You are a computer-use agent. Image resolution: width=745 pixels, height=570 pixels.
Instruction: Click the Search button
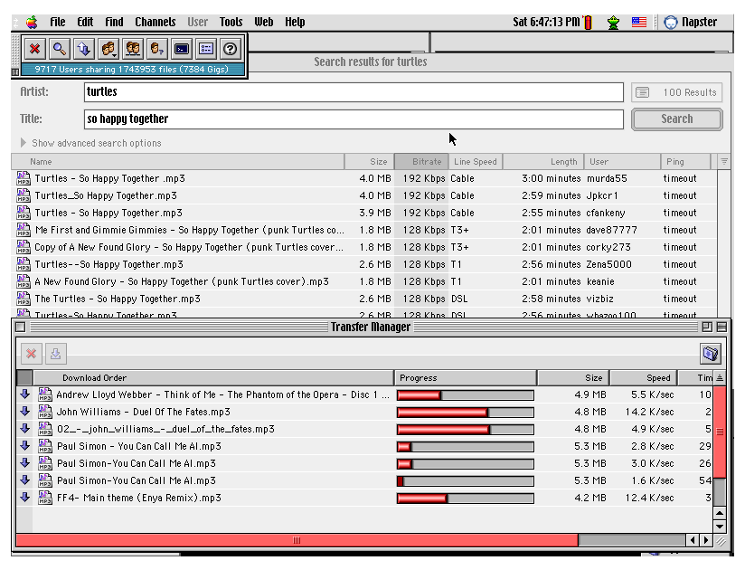(x=677, y=119)
